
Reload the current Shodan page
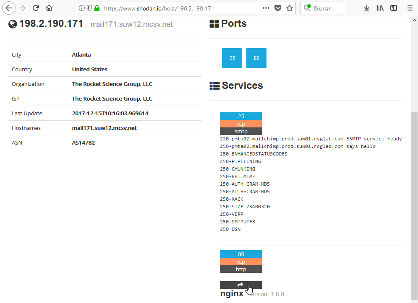[x=36, y=8]
